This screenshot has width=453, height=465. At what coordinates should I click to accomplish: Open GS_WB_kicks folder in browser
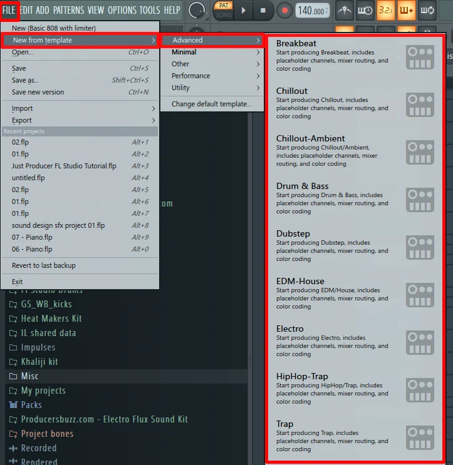[126, 304]
